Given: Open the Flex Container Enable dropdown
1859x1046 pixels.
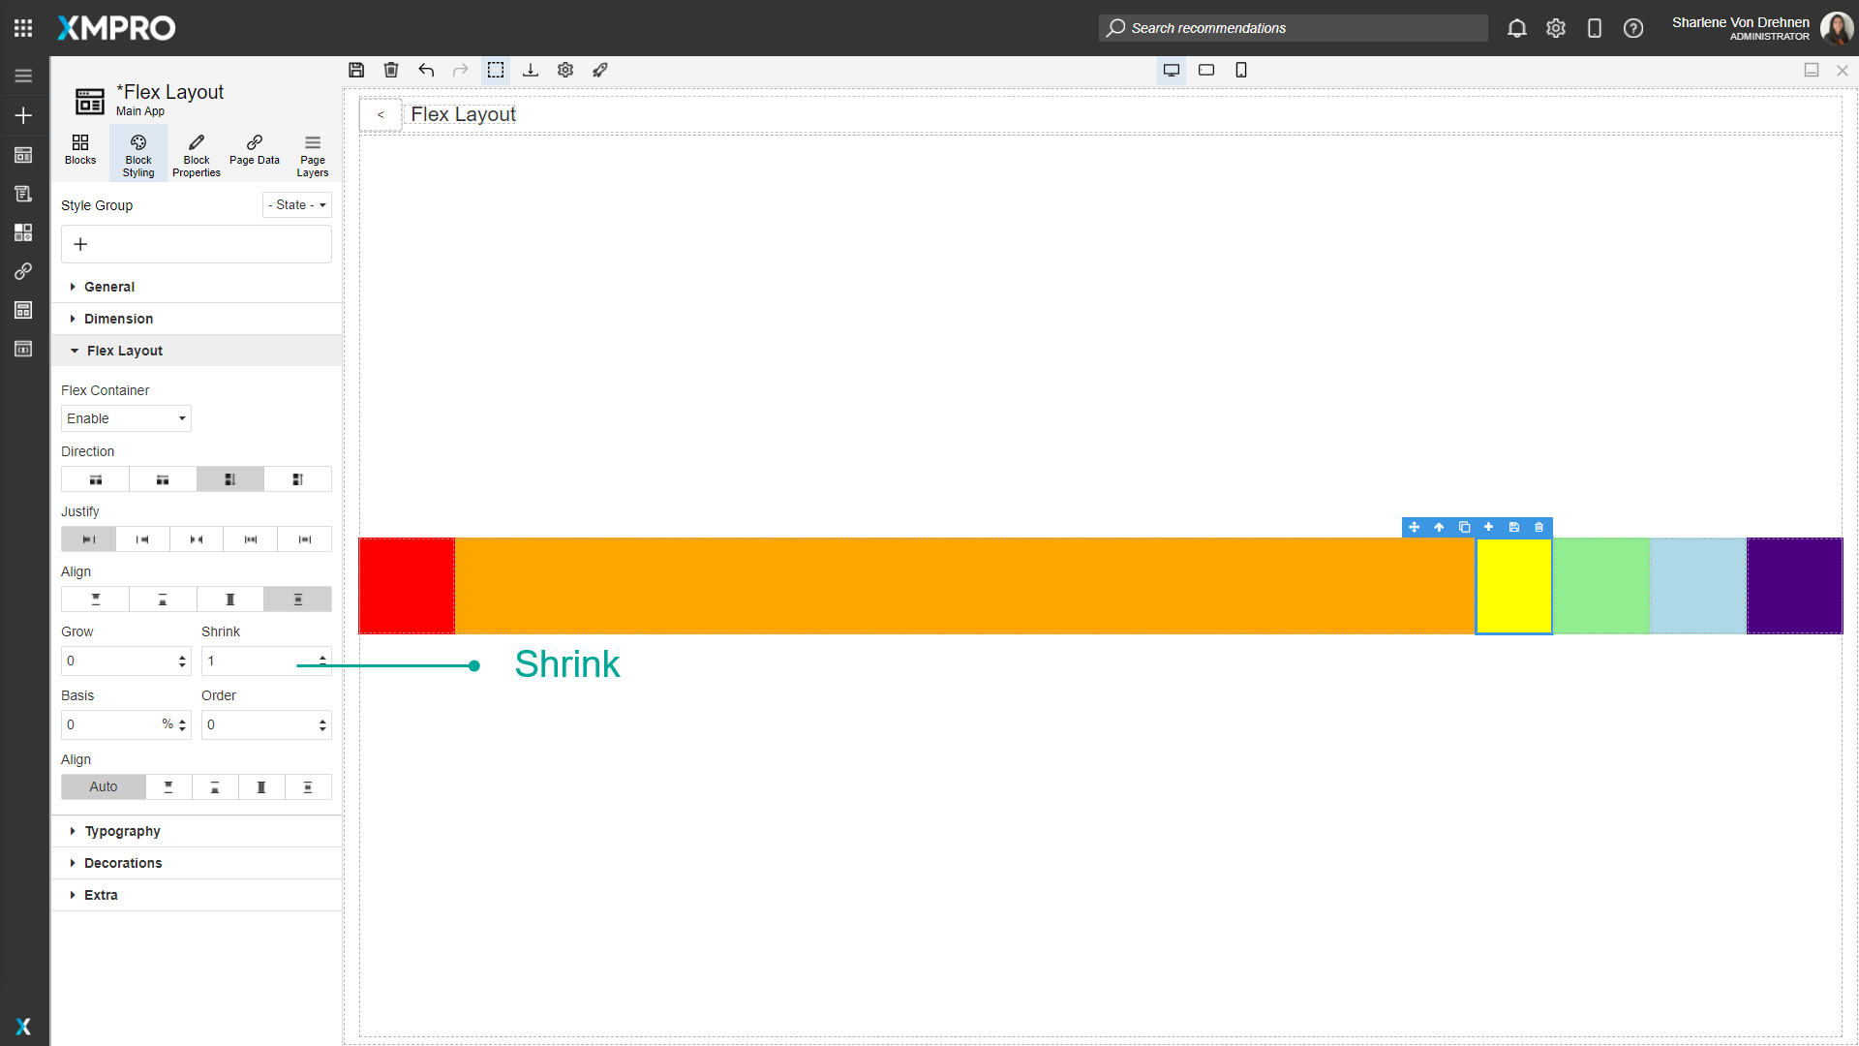Looking at the screenshot, I should pos(125,417).
